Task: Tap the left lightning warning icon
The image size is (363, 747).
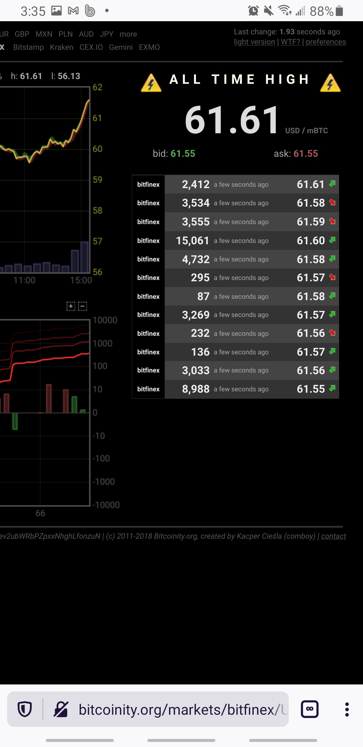Action: [x=151, y=82]
